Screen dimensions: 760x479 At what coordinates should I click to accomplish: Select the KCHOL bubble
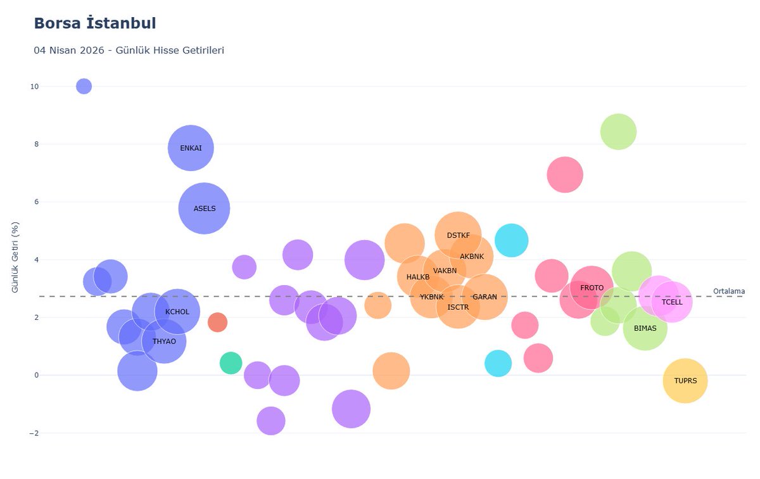(177, 312)
